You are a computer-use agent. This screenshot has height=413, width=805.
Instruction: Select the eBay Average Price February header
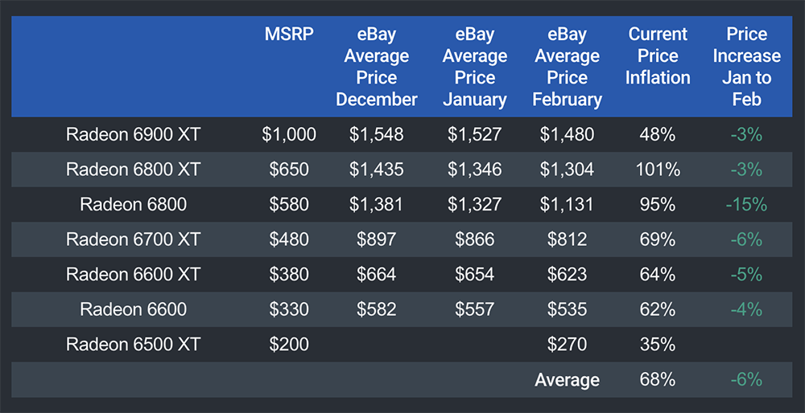point(568,67)
